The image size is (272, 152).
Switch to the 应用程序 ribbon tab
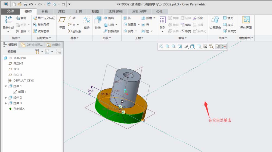click(139, 11)
